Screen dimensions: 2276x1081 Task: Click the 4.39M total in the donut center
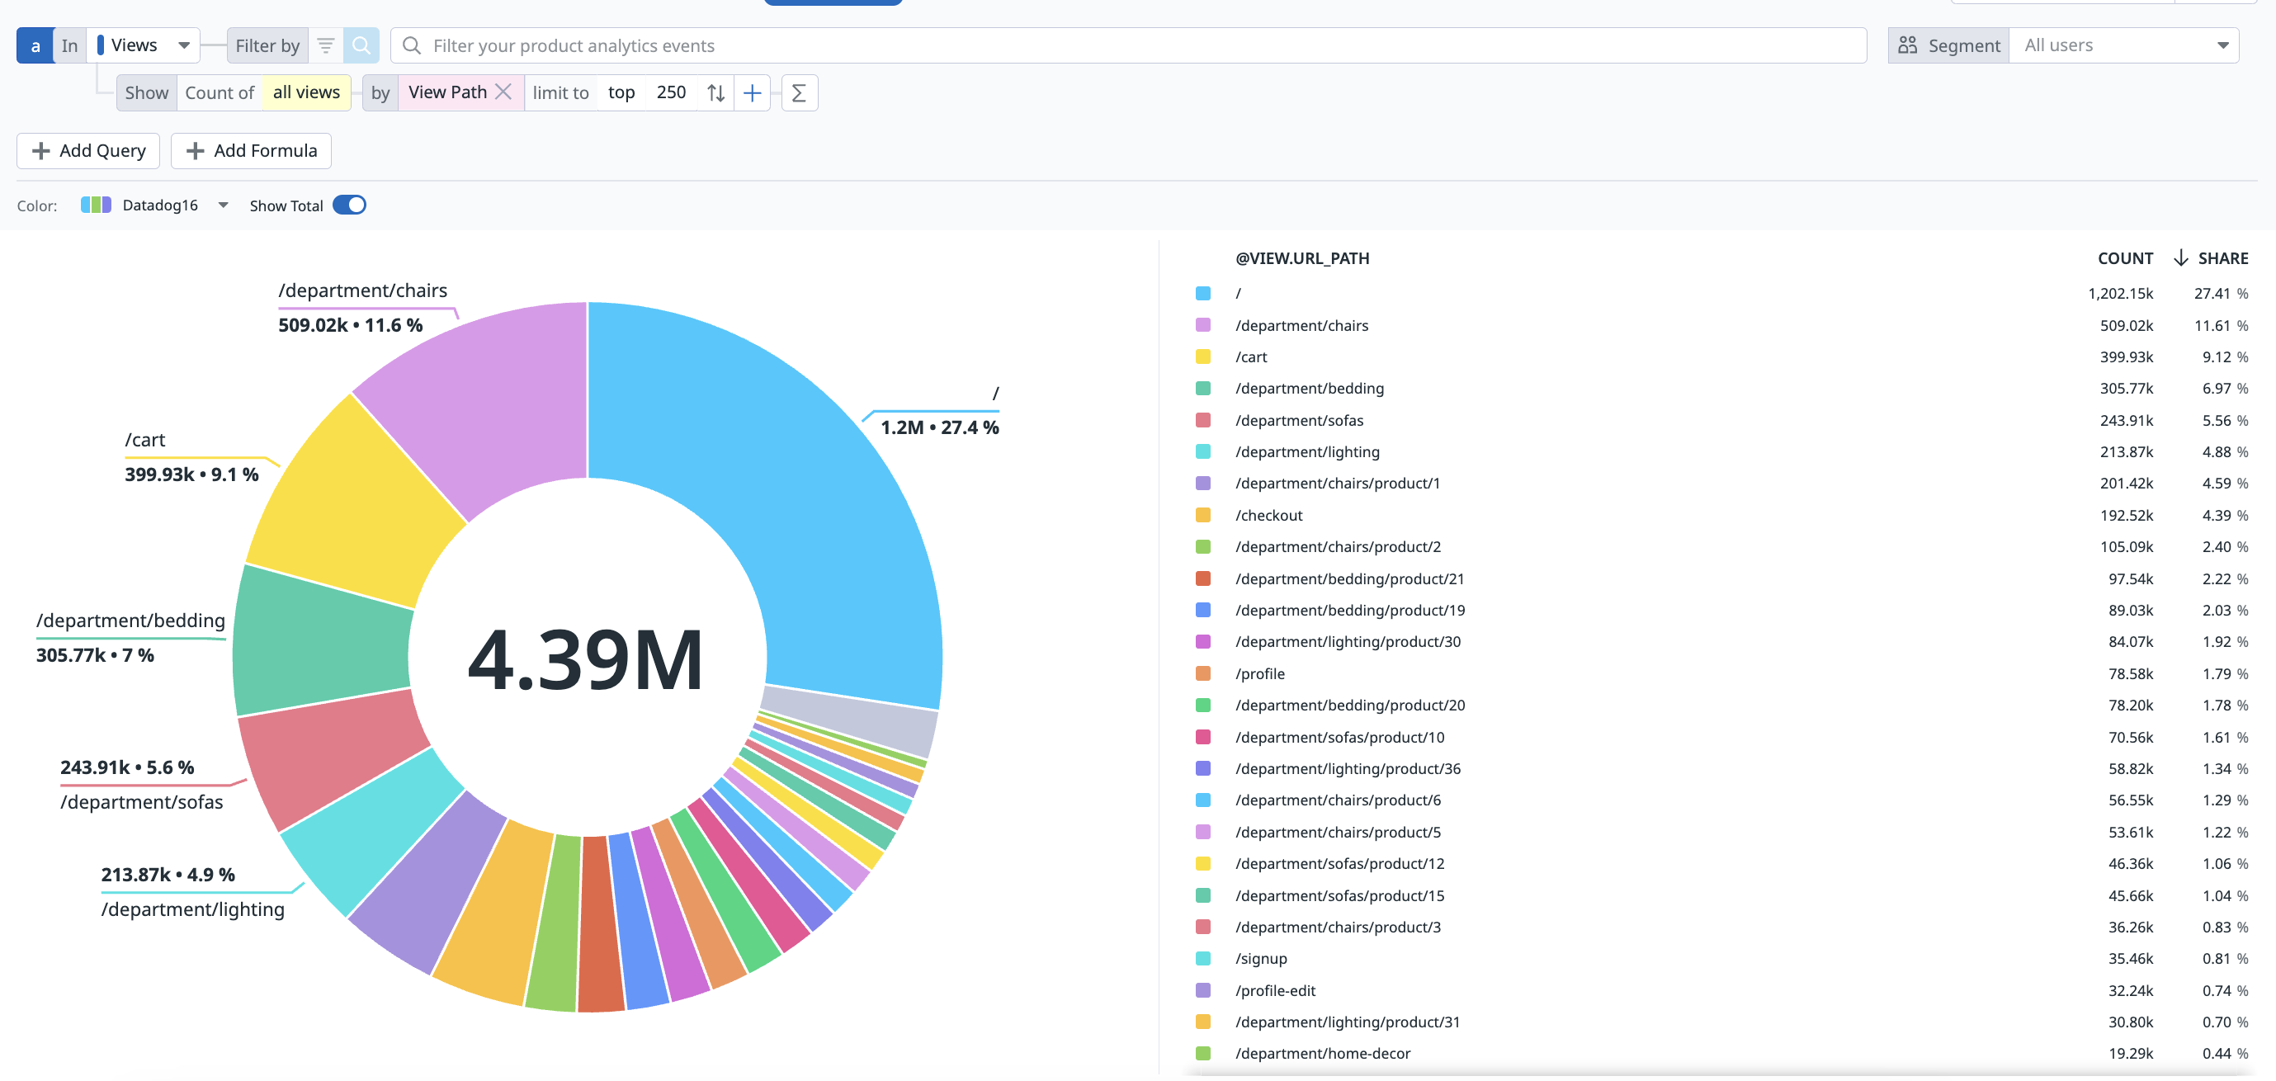click(586, 659)
